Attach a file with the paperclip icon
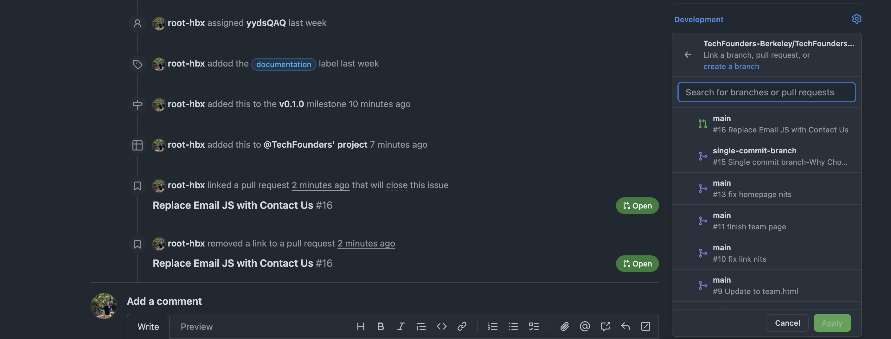The height and width of the screenshot is (339, 891). click(x=565, y=326)
